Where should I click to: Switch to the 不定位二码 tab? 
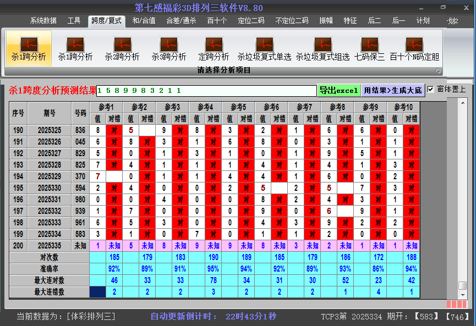point(292,21)
